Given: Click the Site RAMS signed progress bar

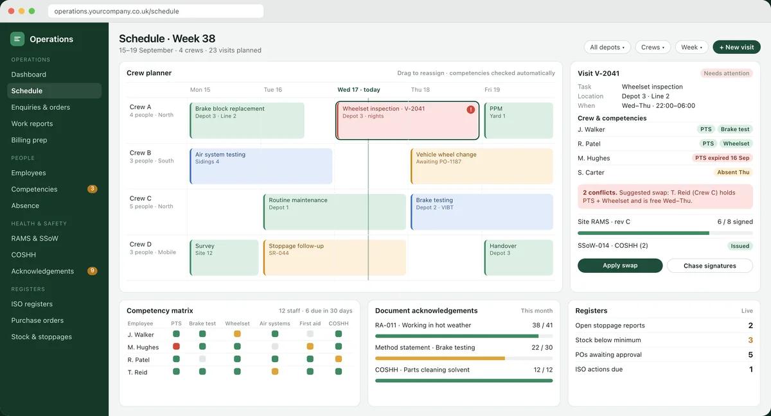Looking at the screenshot, I should coord(665,233).
